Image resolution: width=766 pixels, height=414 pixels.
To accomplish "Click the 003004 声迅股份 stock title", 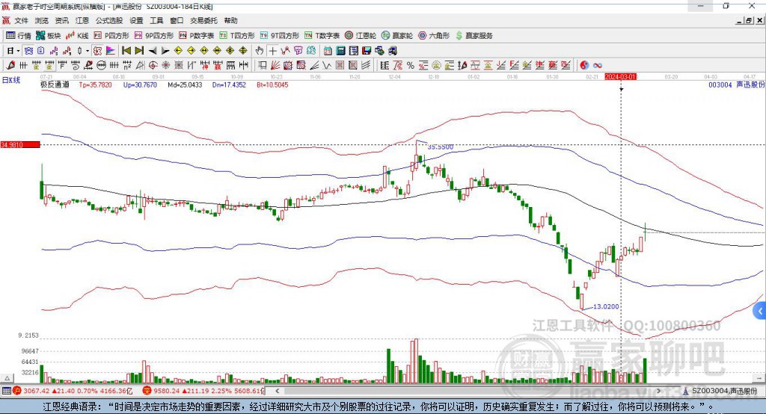I will 736,84.
